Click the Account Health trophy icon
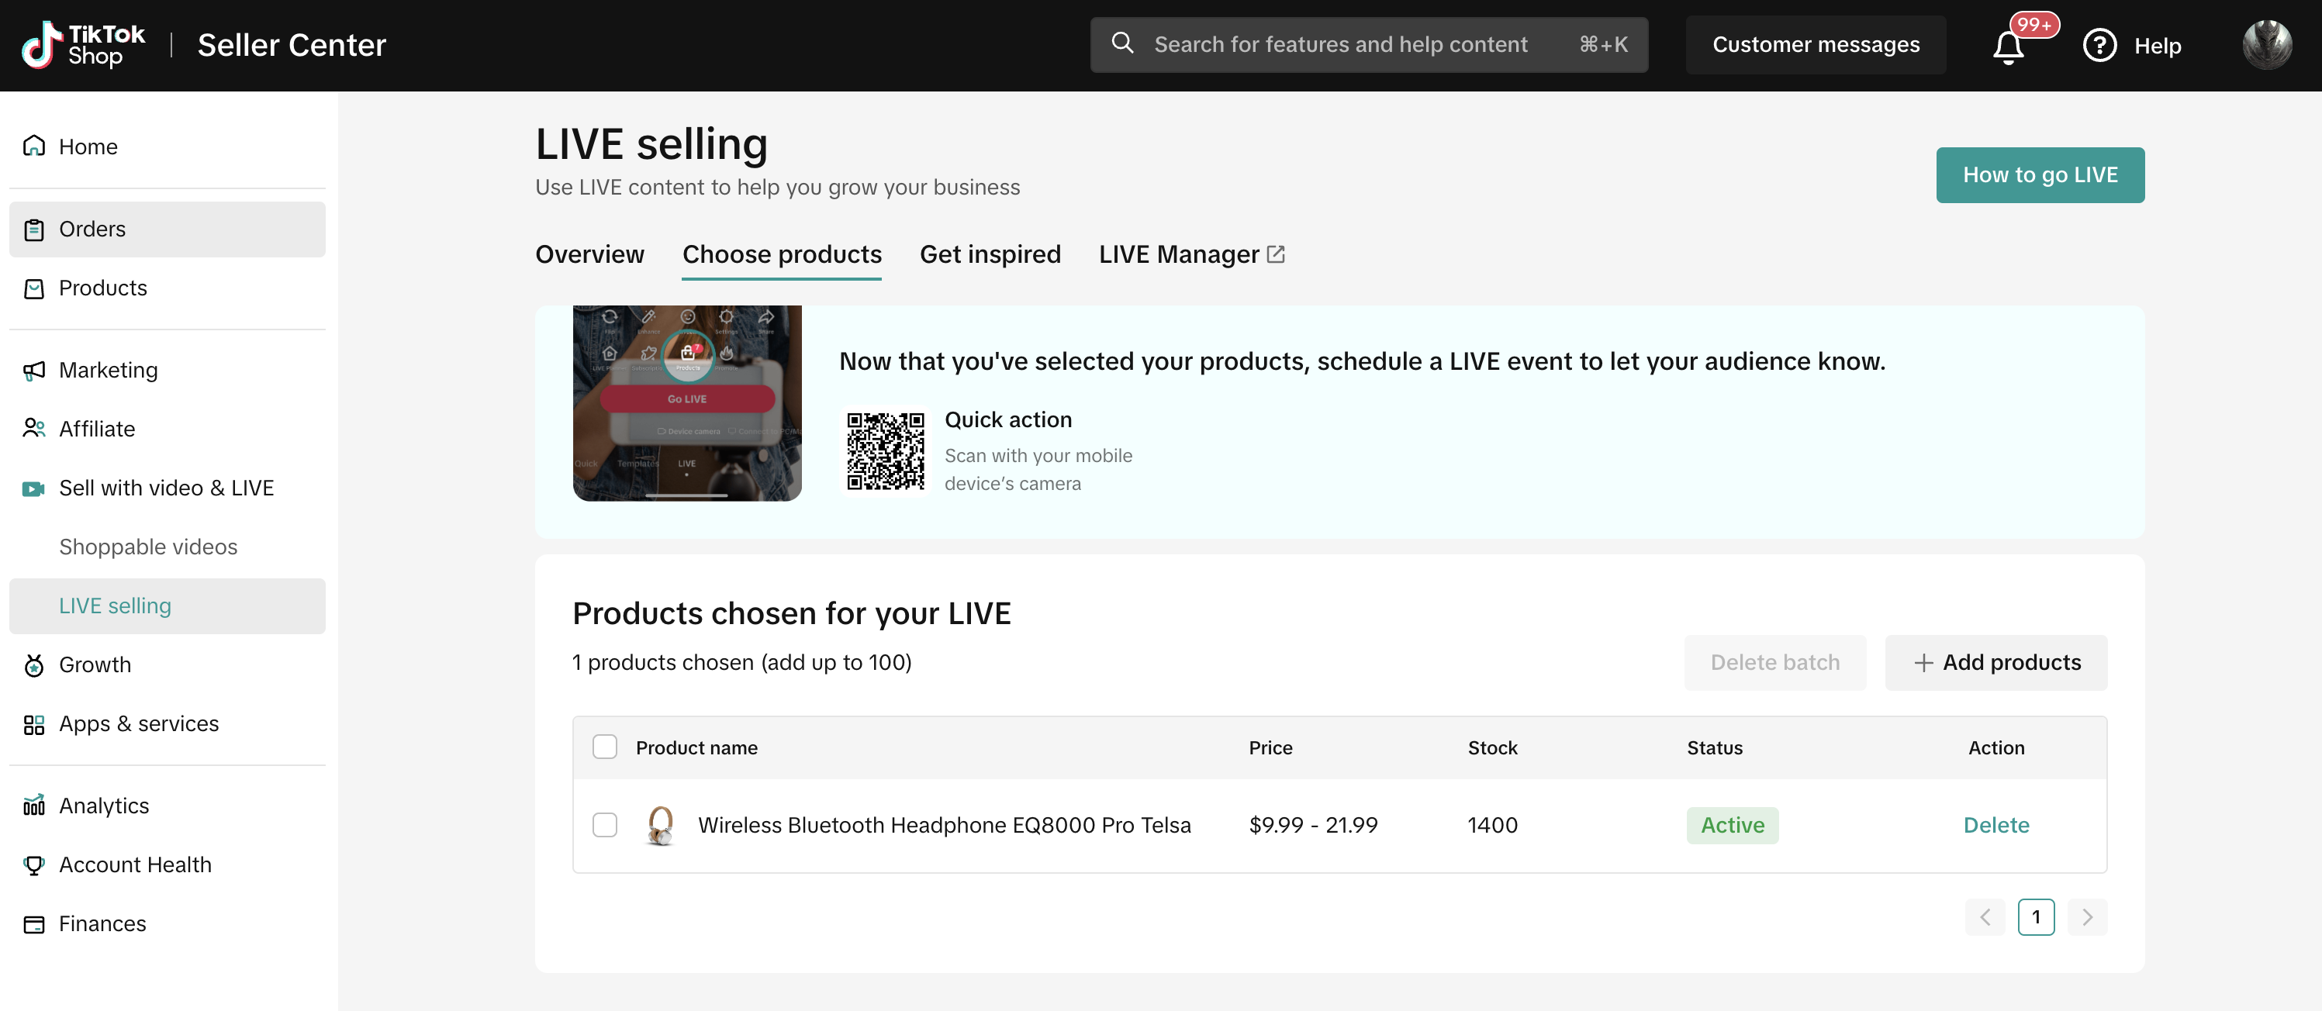 [x=34, y=865]
